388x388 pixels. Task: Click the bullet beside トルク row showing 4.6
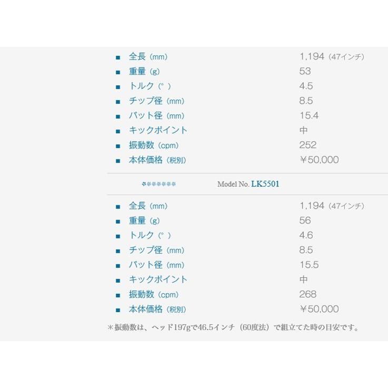pos(118,236)
